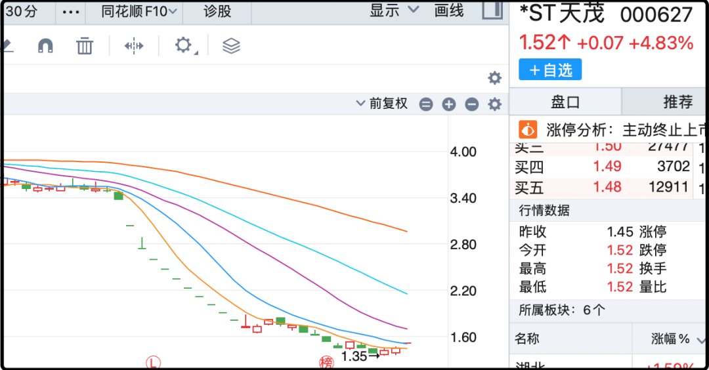Click the 量比 label in 行情数据
Viewport: 709px width, 370px height.
point(653,287)
